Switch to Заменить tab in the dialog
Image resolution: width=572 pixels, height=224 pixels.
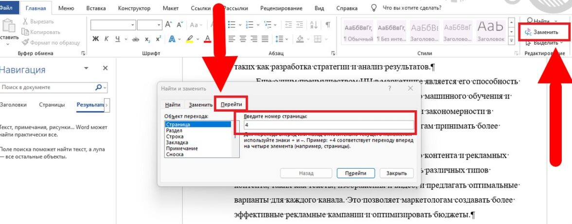(200, 104)
